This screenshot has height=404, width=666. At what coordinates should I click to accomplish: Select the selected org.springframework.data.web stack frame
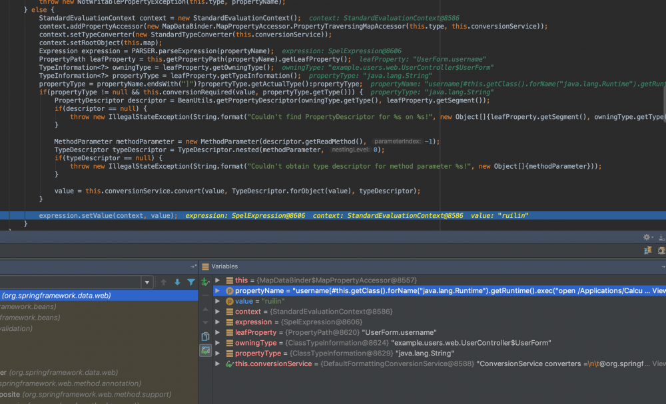click(x=57, y=296)
